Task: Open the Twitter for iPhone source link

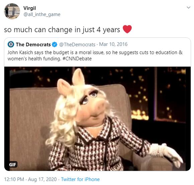Action: 80,179
